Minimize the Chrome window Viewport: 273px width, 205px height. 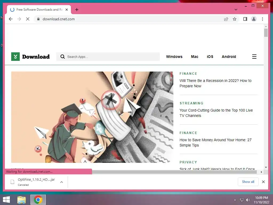[x=246, y=6]
